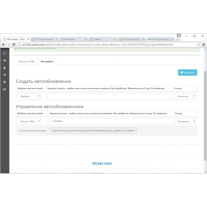
Task: Click the Сохранить save button
Action: (x=187, y=73)
